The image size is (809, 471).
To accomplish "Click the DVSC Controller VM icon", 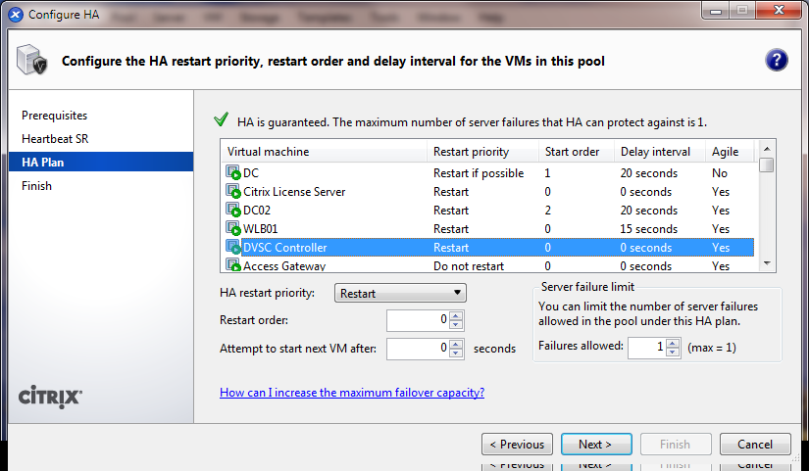I will click(233, 248).
